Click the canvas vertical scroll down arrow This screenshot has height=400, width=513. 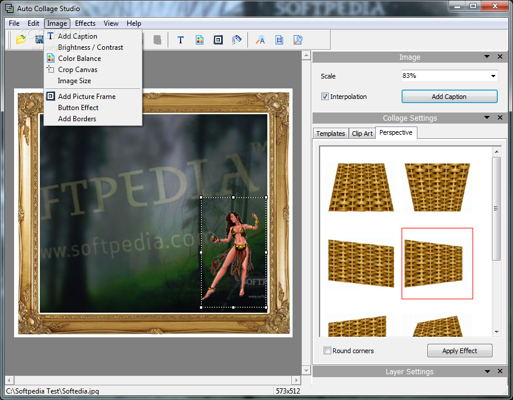pyautogui.click(x=306, y=371)
